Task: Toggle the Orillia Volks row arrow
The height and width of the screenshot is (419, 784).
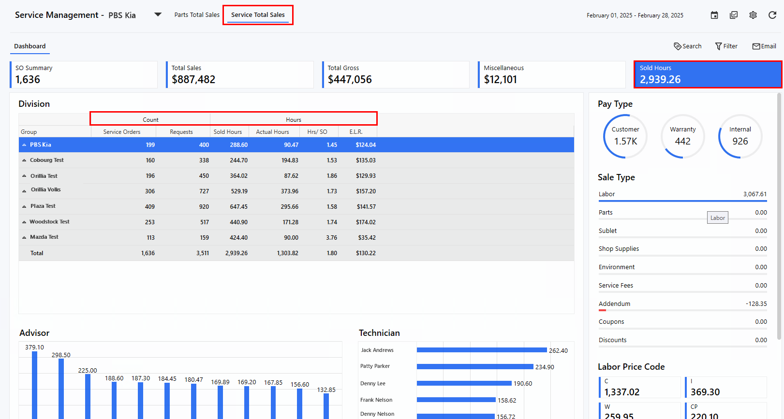Action: pos(24,191)
